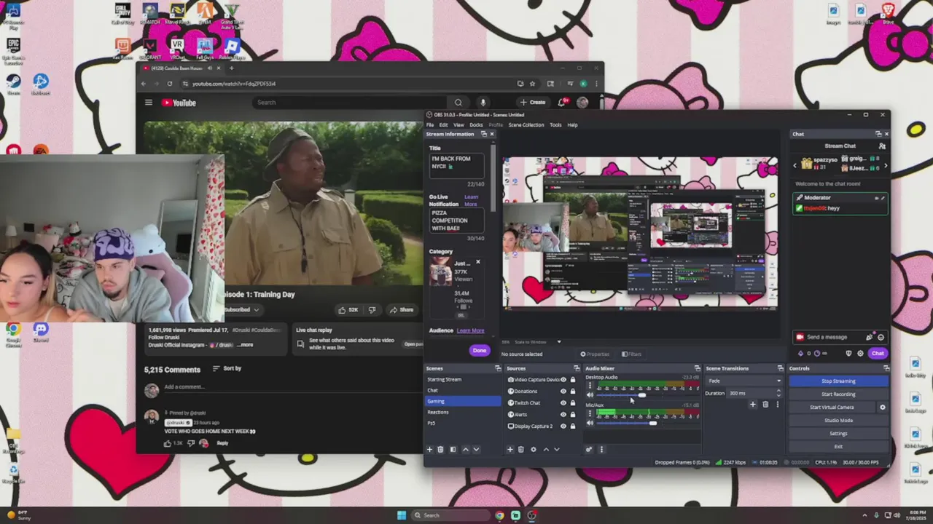Open virtual camera settings gear

883,407
